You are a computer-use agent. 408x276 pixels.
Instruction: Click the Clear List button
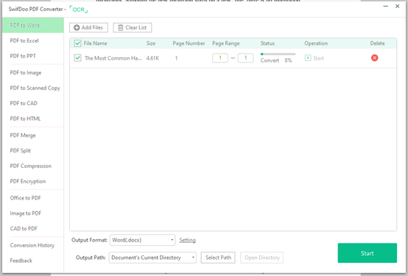[132, 27]
